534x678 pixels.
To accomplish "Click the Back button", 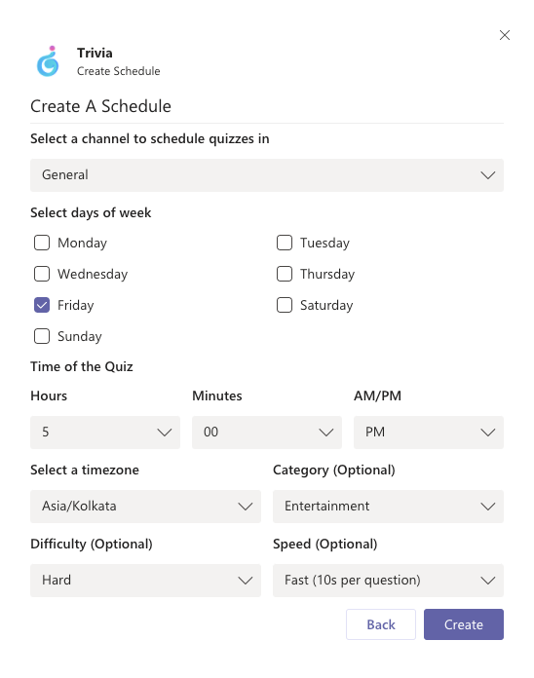I will (x=381, y=624).
